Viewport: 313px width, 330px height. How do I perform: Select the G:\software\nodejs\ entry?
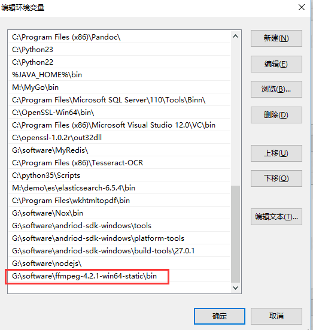[120, 264]
